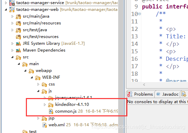
Task: Collapse the taotao-manager-web project
Action: (x=6, y=9)
